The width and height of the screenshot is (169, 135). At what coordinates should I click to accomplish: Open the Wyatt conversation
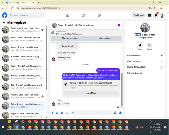pos(23,115)
